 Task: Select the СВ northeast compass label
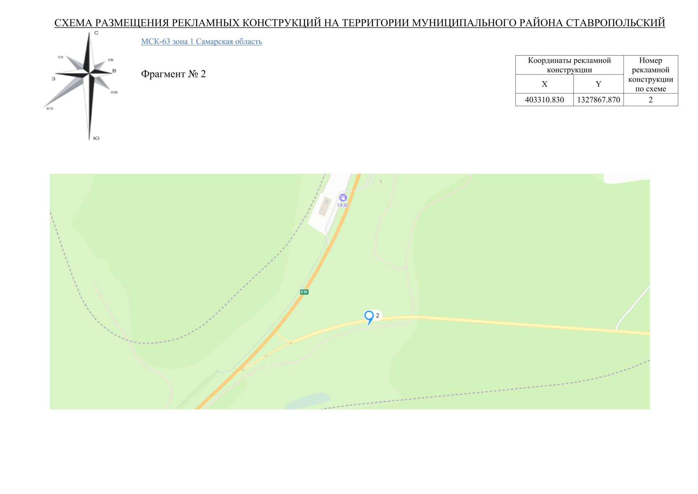111,60
